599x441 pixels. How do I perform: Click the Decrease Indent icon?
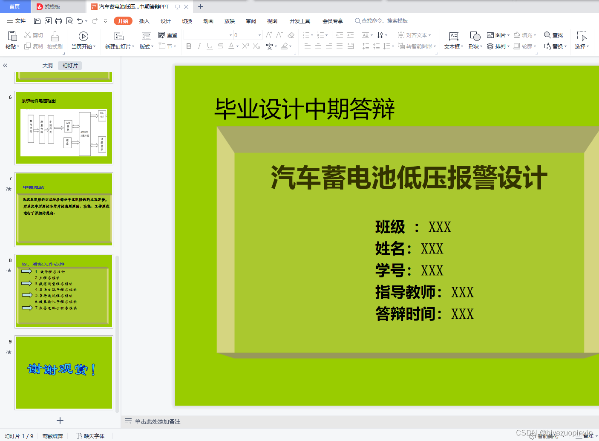pos(340,35)
